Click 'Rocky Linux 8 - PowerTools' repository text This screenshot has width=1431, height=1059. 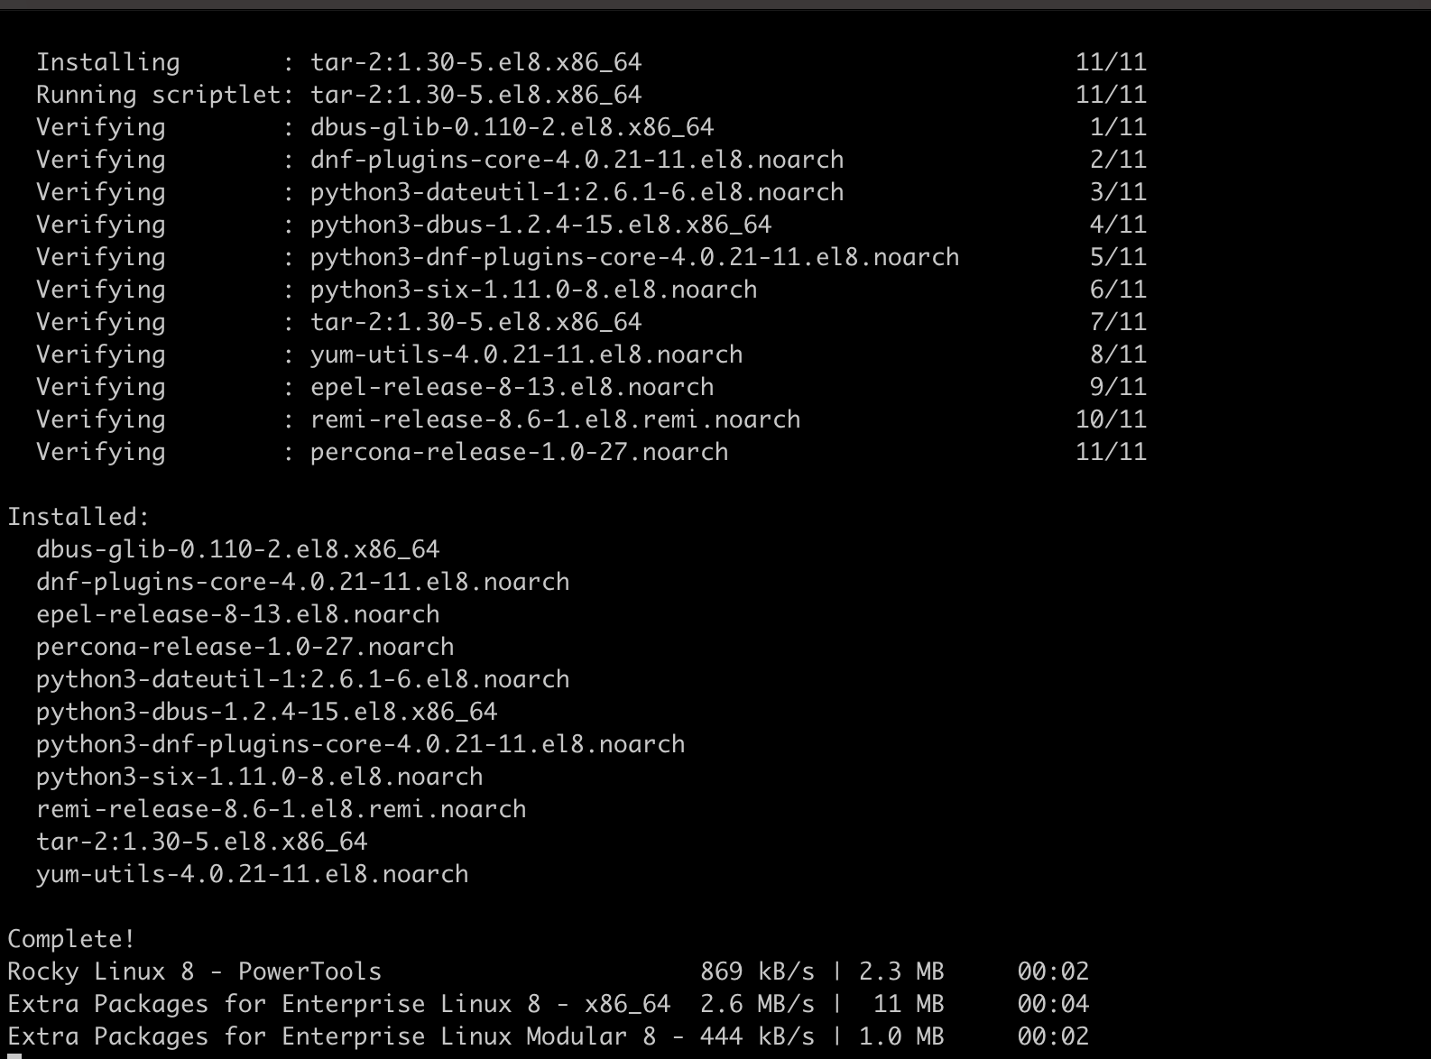pyautogui.click(x=194, y=972)
